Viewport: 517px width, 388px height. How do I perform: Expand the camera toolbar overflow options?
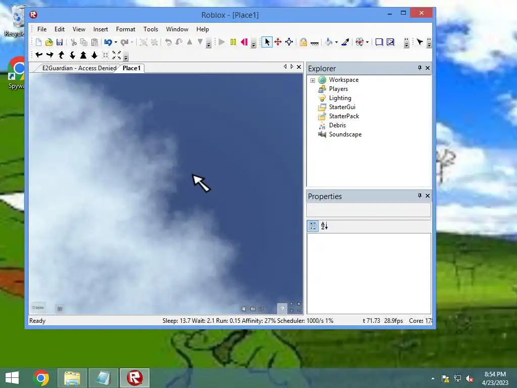pos(126,57)
